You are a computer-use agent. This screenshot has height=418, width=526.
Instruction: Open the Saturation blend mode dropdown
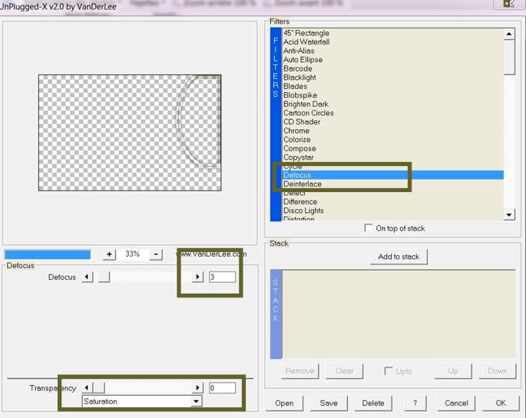coord(197,401)
